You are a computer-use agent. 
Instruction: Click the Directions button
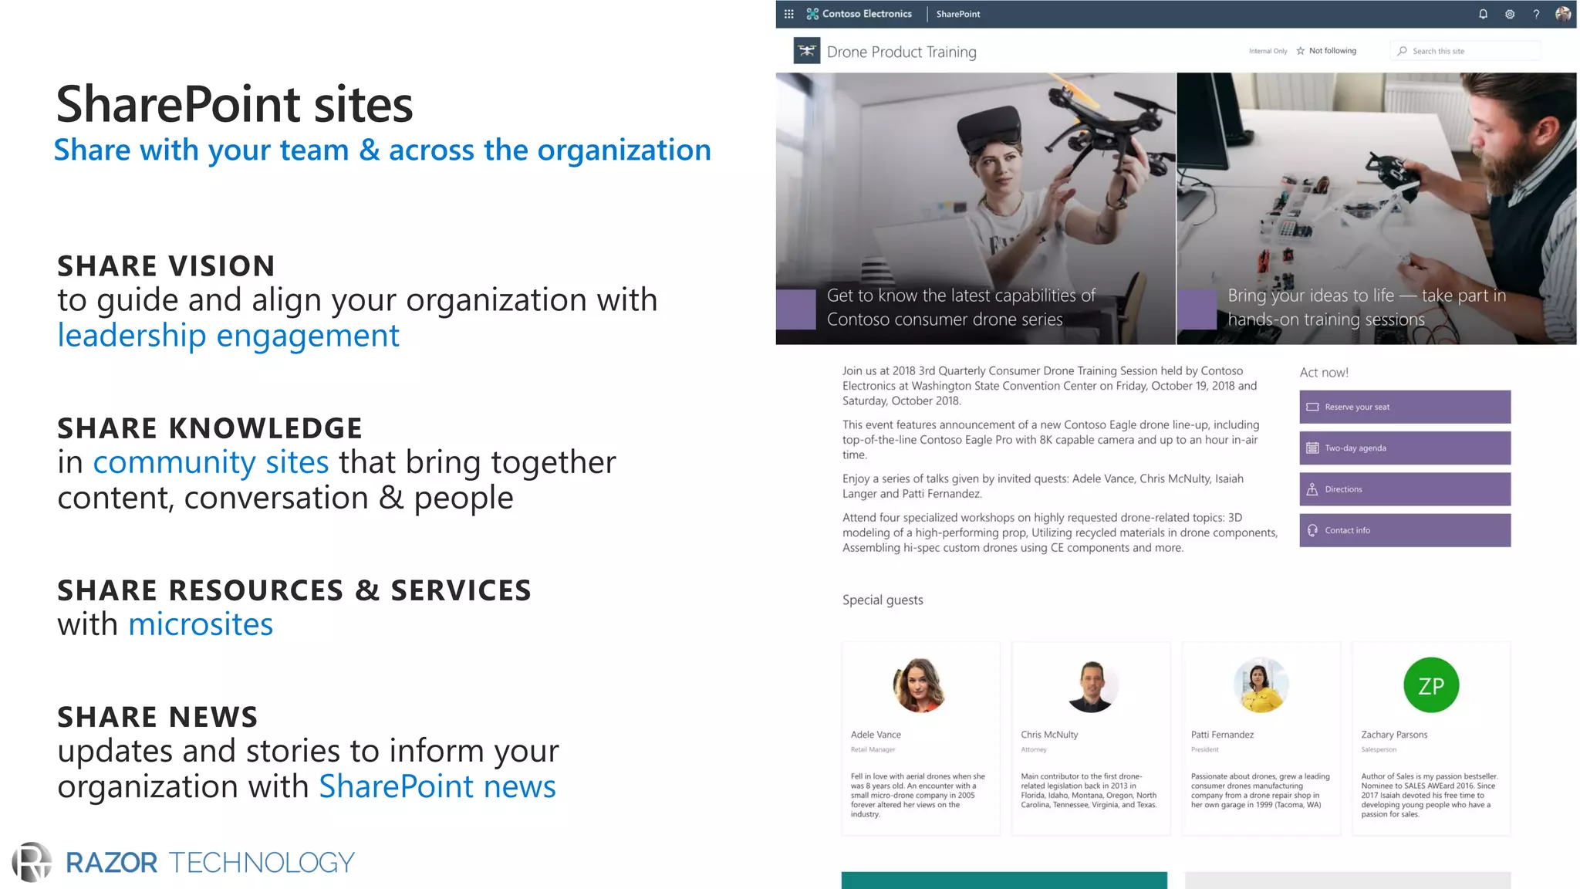(1404, 489)
